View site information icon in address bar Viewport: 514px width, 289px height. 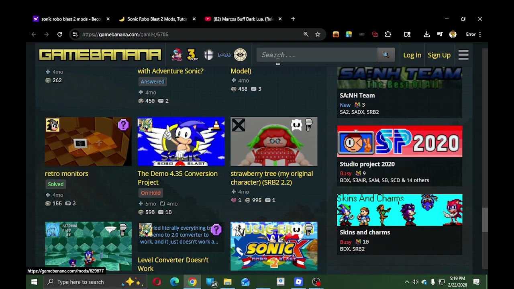(x=75, y=35)
